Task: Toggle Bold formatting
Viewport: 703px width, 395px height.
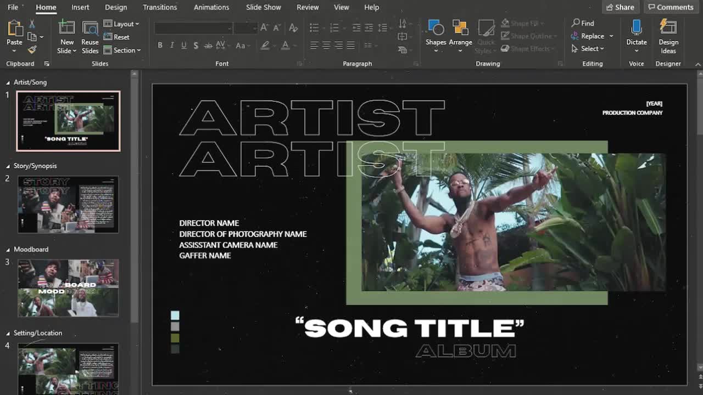Action: (x=160, y=46)
